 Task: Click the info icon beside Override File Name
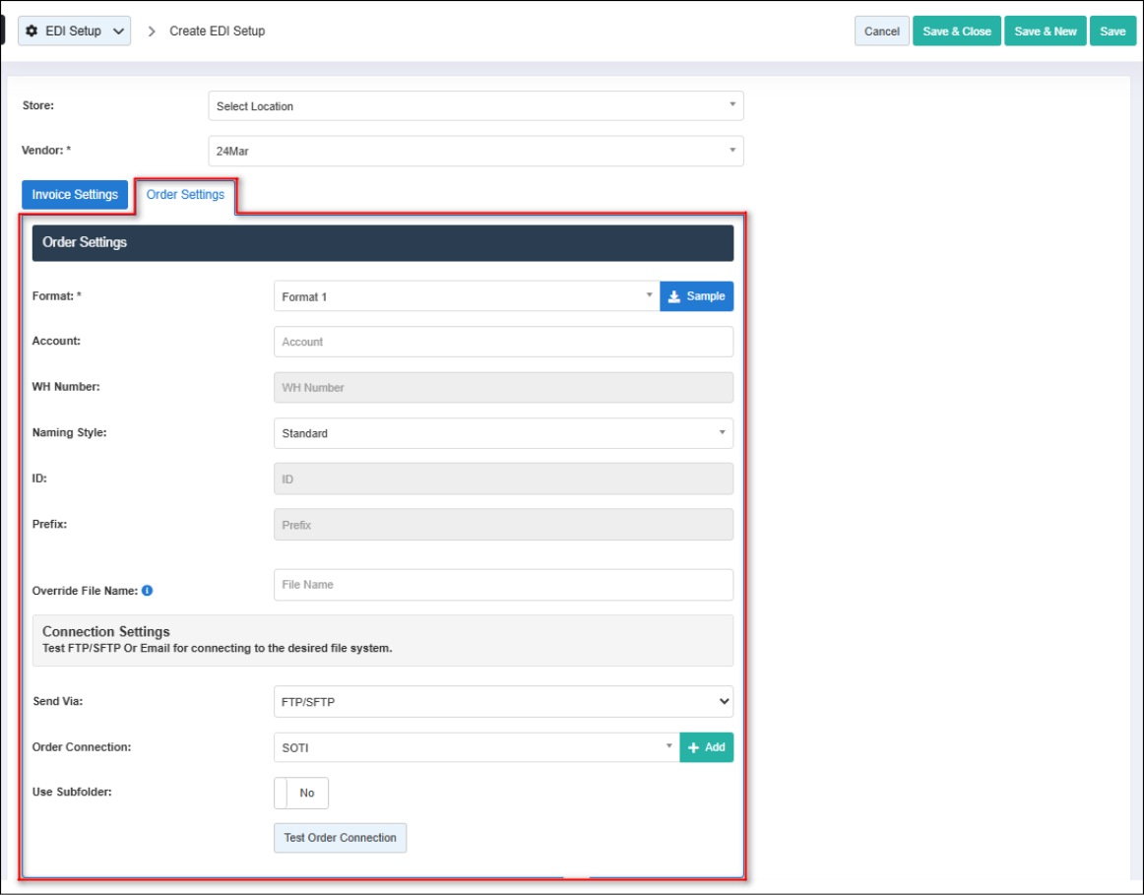(148, 591)
